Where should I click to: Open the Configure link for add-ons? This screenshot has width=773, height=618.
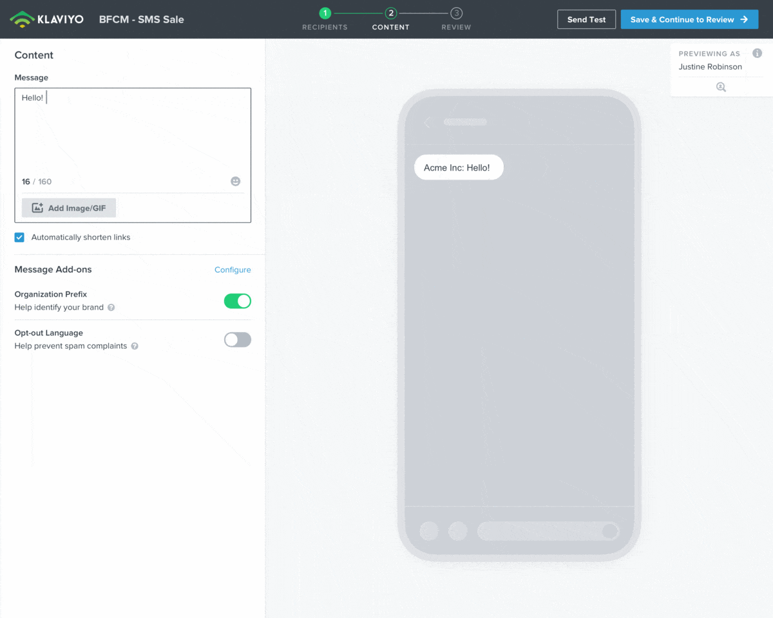[x=233, y=270]
